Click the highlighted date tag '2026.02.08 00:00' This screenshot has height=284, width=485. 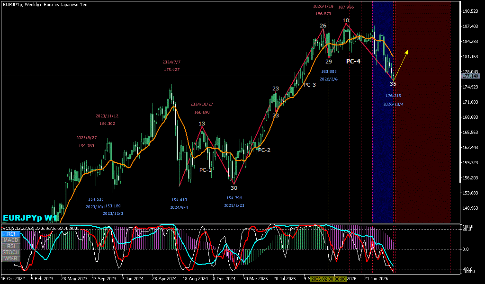tap(328, 279)
